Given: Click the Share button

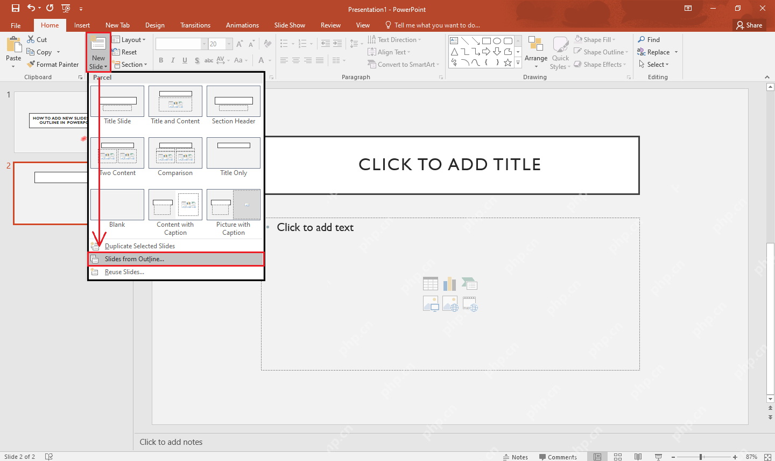Looking at the screenshot, I should click(x=749, y=25).
